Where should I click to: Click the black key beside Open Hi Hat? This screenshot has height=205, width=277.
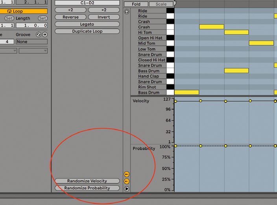pos(170,38)
